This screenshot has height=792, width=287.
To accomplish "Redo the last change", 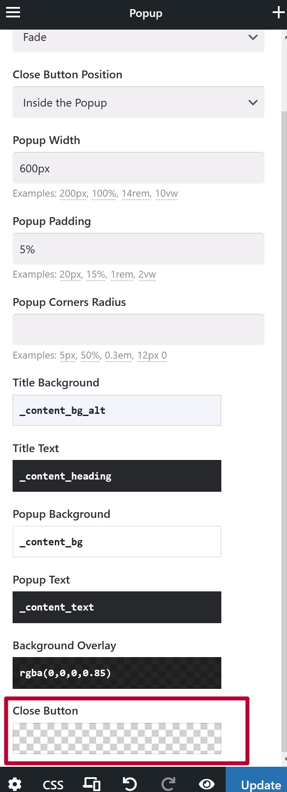I will 168,784.
